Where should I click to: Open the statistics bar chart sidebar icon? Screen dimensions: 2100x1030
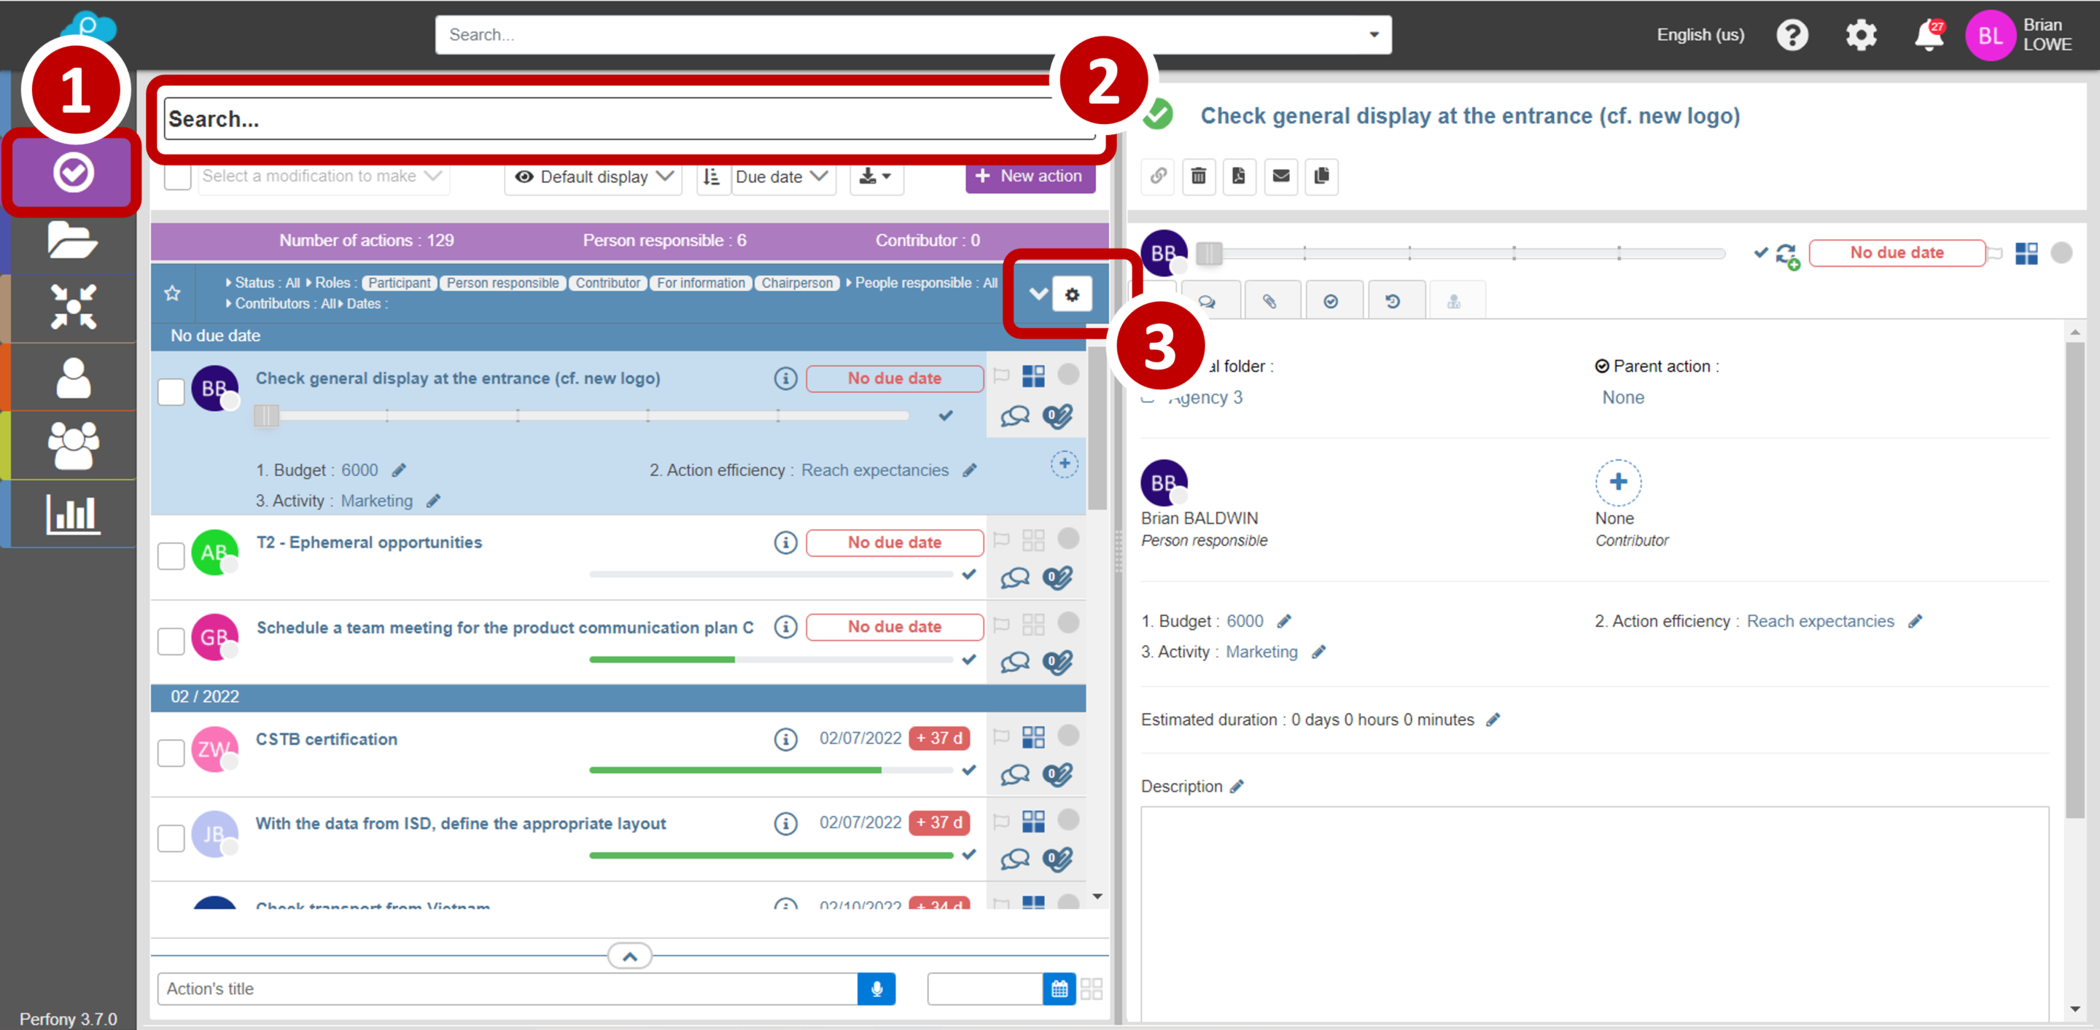pyautogui.click(x=74, y=514)
